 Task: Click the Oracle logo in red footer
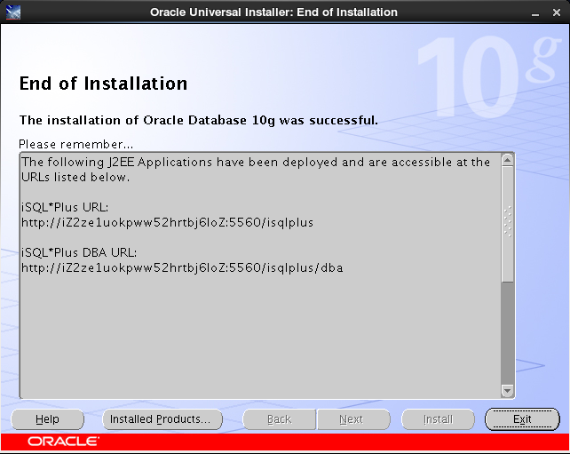(63, 442)
